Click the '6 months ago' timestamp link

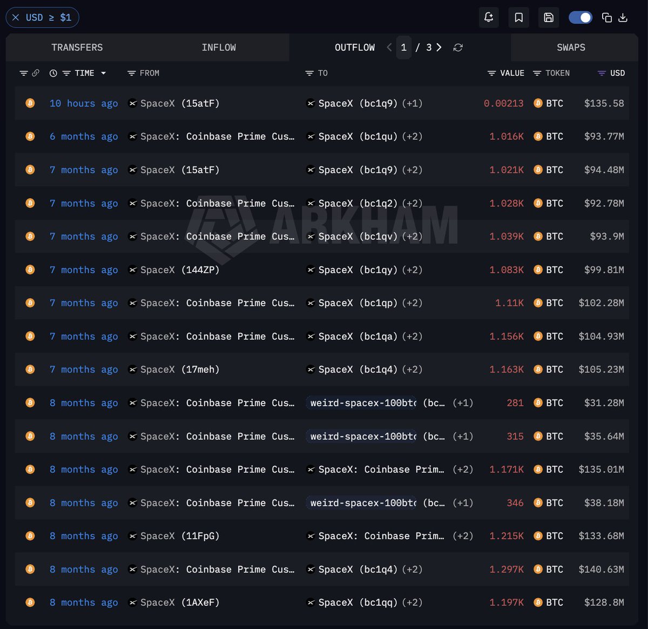[x=84, y=137]
